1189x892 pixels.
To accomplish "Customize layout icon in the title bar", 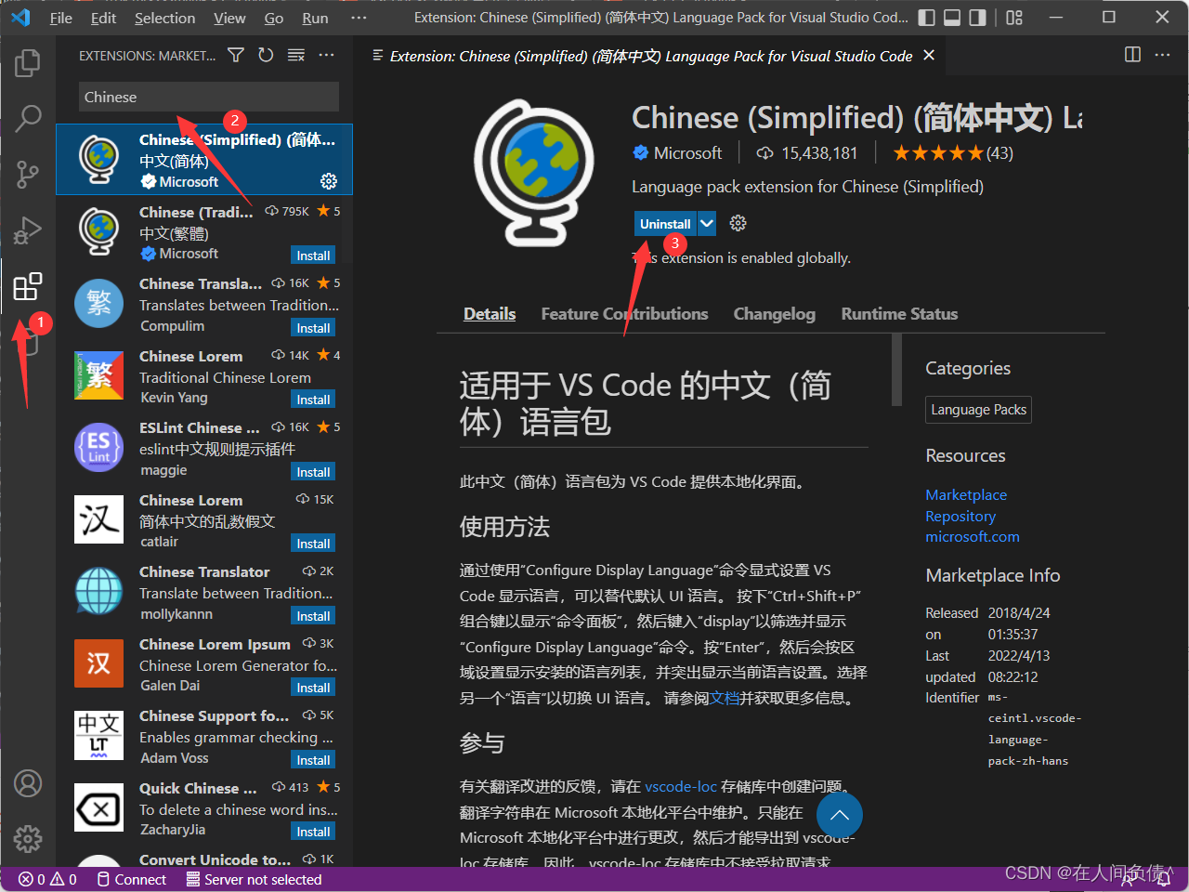I will pos(1014,18).
